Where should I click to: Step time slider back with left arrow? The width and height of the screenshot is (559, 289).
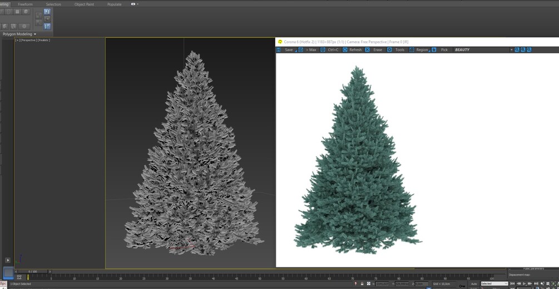16,272
